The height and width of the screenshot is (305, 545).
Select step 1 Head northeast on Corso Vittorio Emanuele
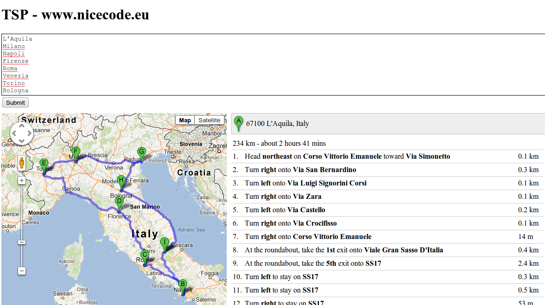coord(388,157)
